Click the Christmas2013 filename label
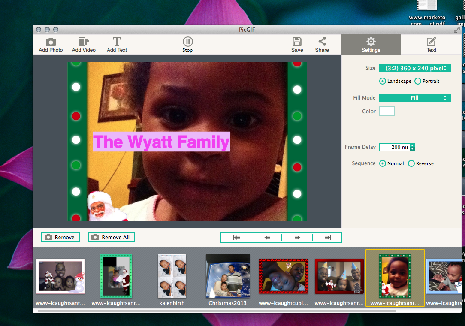The image size is (465, 326). (x=227, y=303)
